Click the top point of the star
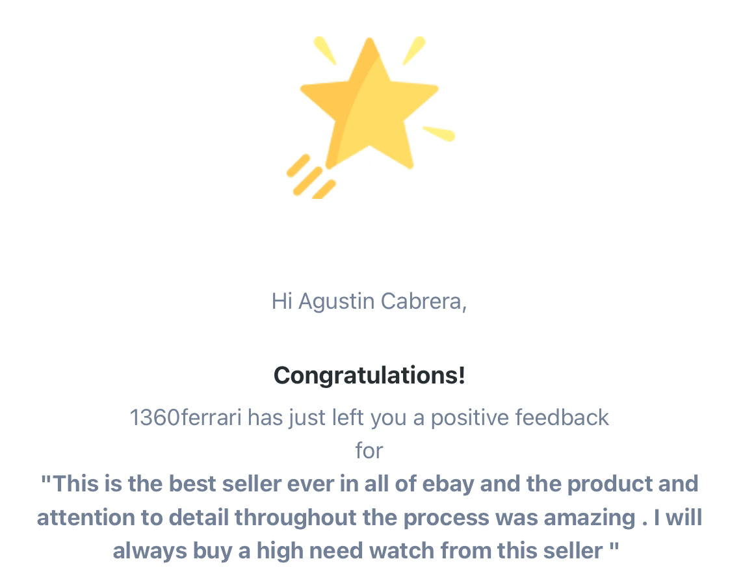The image size is (743, 585). point(370,47)
